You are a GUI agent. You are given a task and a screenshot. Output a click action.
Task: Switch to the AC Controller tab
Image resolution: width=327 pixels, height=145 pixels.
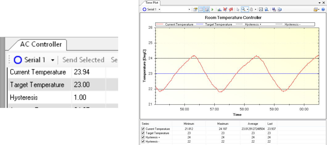tap(41, 44)
